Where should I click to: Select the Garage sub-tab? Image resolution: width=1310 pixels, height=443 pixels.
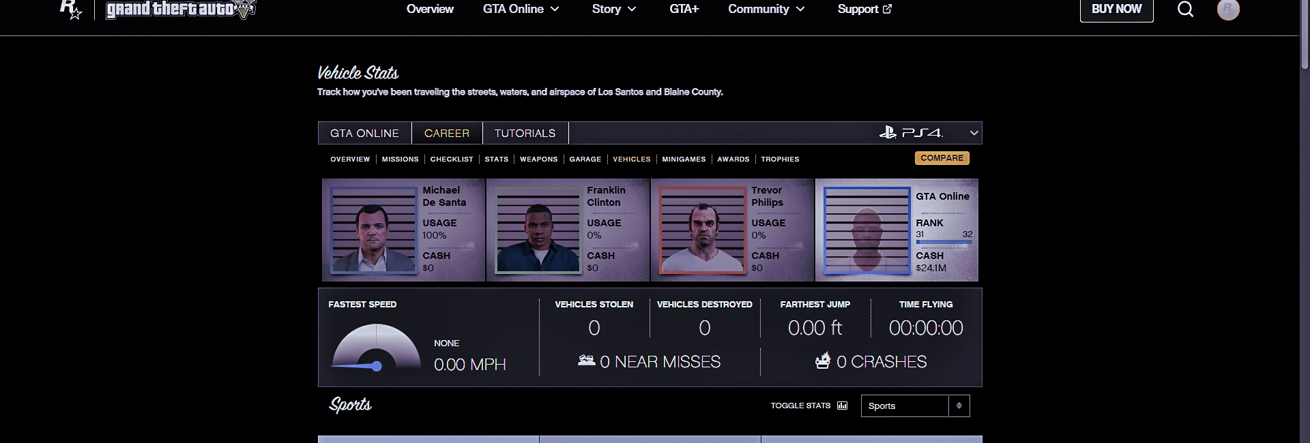pos(585,159)
